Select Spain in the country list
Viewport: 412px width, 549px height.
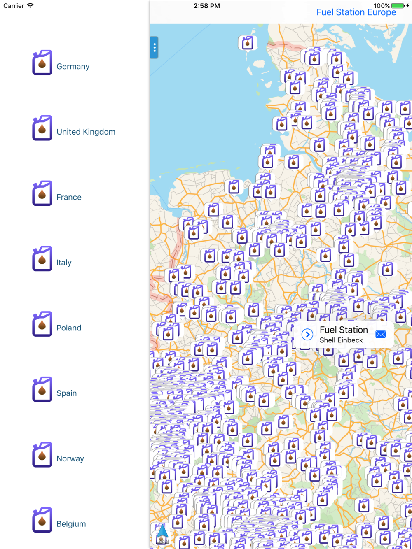(x=66, y=393)
